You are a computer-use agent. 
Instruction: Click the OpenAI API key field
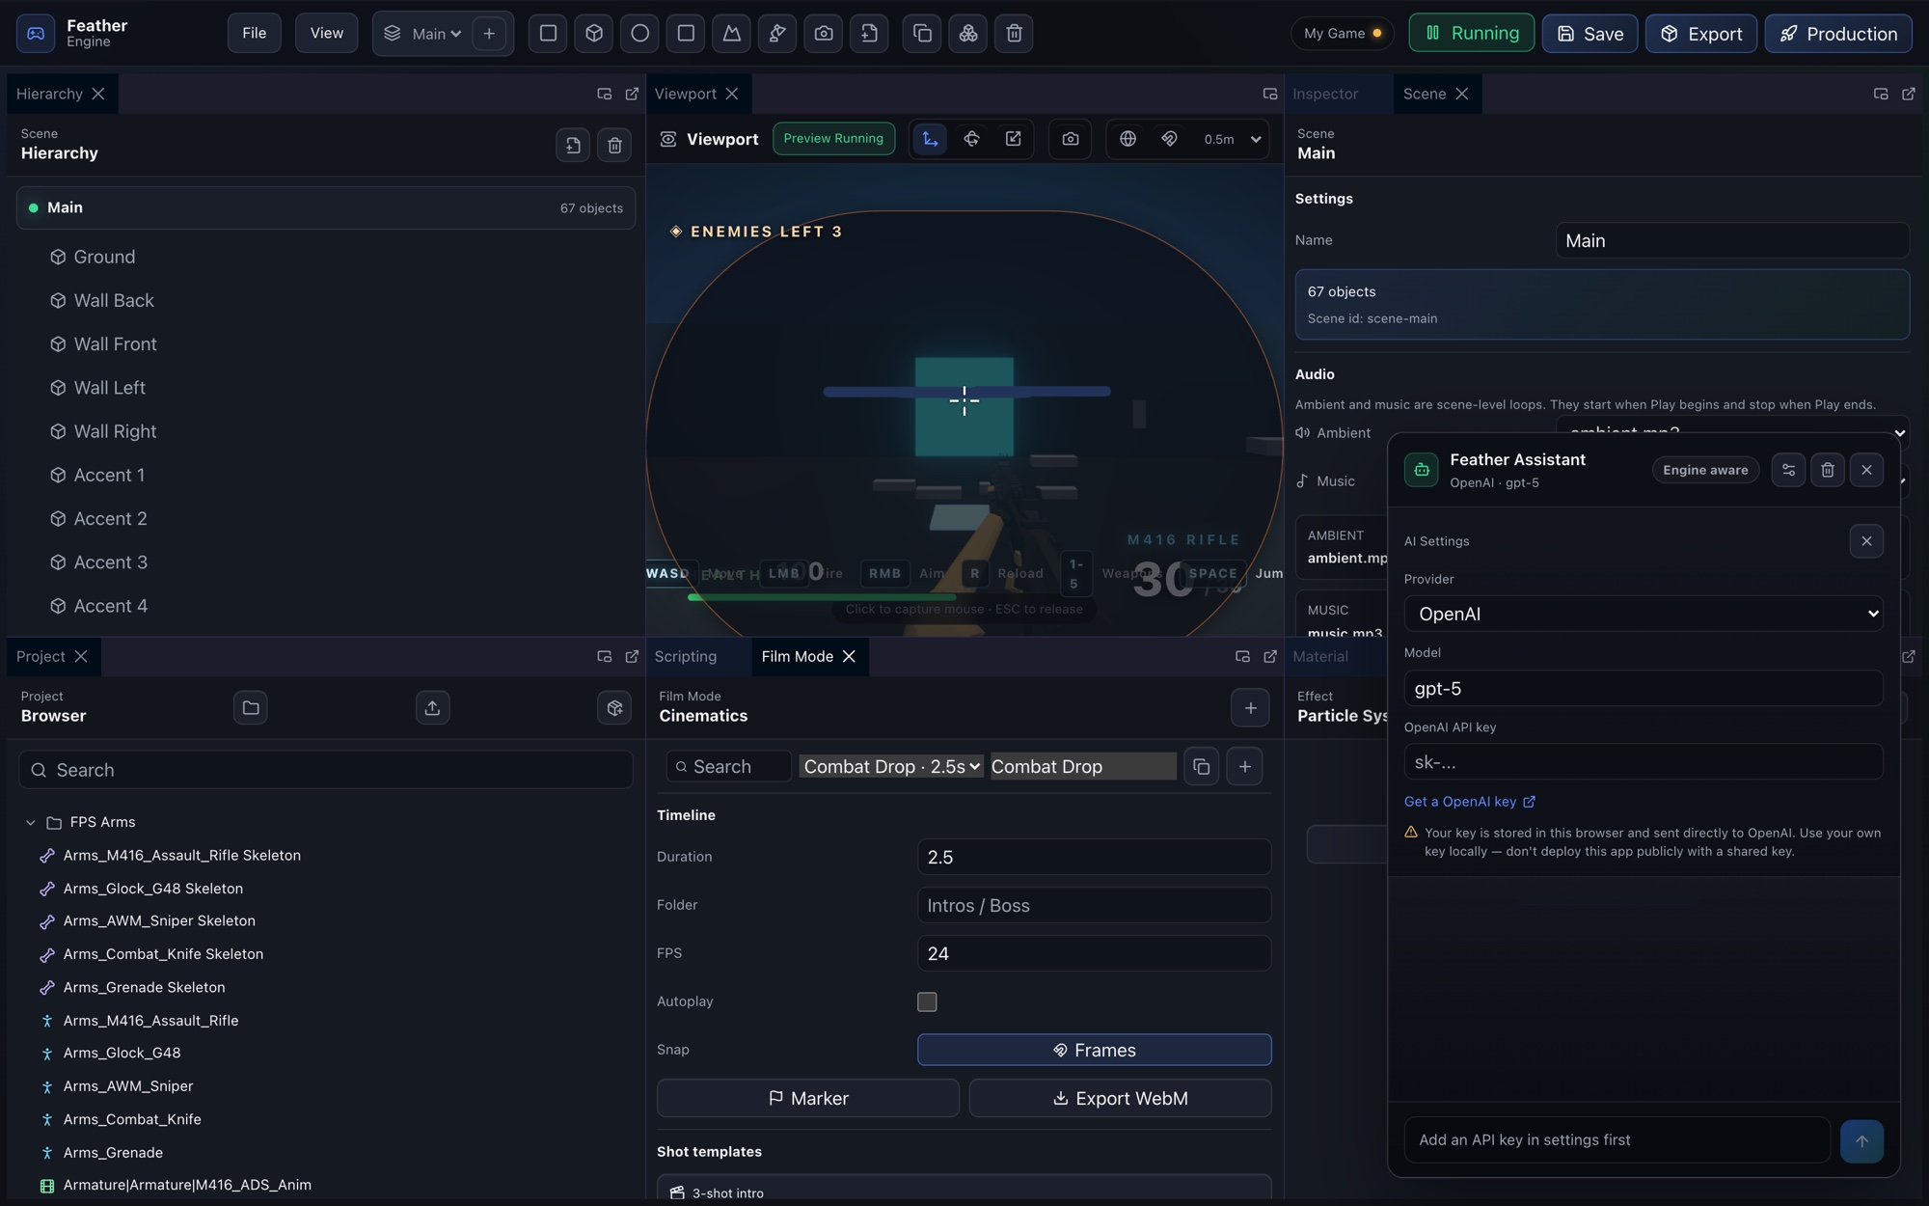[x=1644, y=762]
